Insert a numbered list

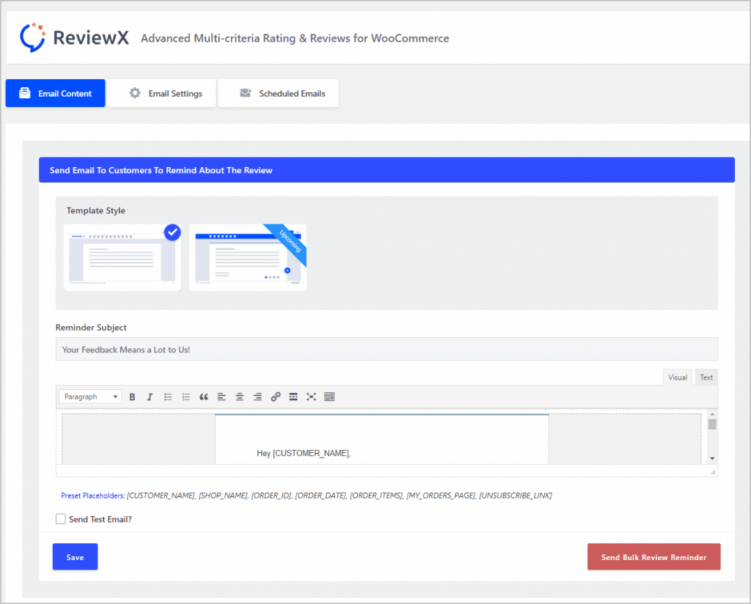coord(186,397)
